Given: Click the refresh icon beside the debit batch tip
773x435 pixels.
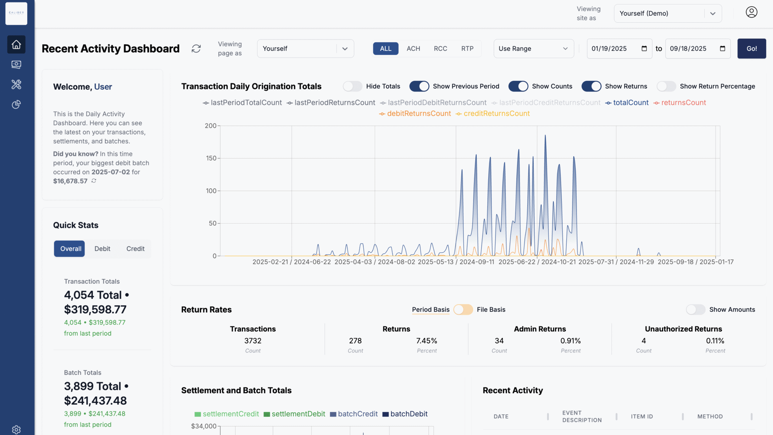Looking at the screenshot, I should click(x=94, y=181).
